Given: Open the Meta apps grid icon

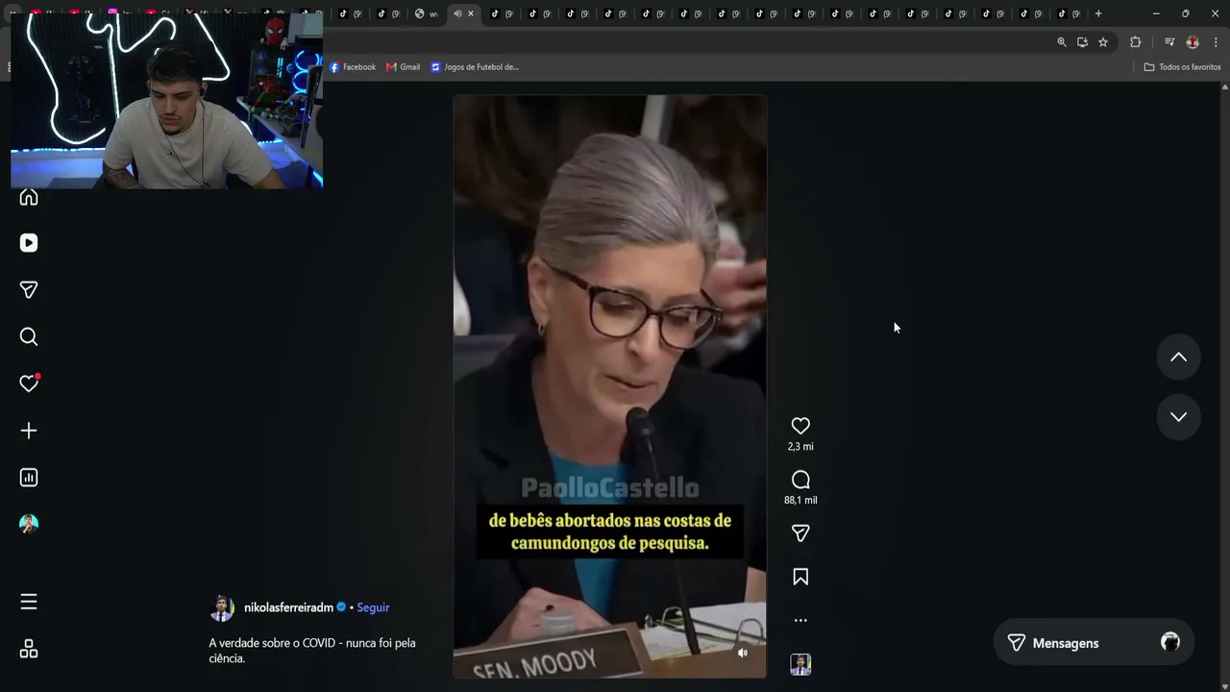Looking at the screenshot, I should (29, 650).
